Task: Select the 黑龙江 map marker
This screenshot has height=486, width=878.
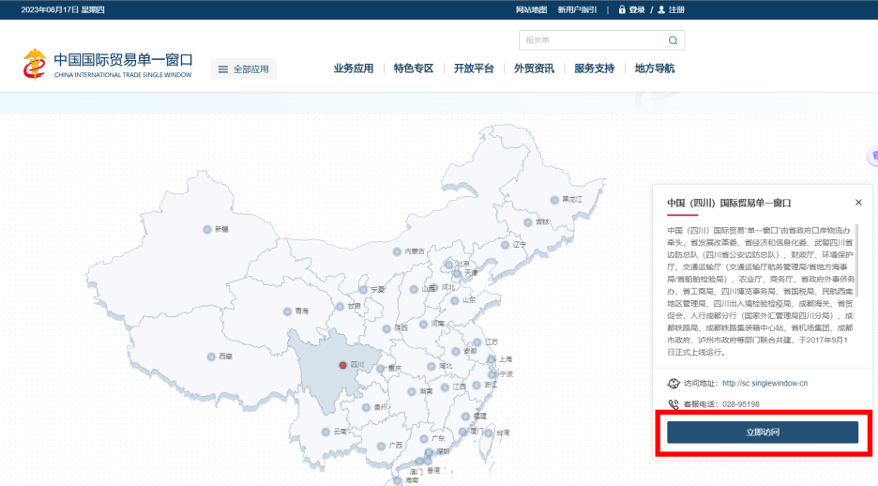Action: pos(554,200)
